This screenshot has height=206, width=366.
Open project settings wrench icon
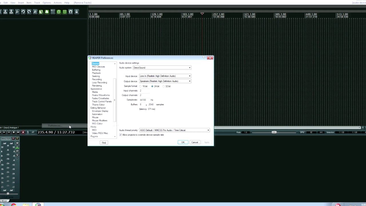[x=17, y=12]
